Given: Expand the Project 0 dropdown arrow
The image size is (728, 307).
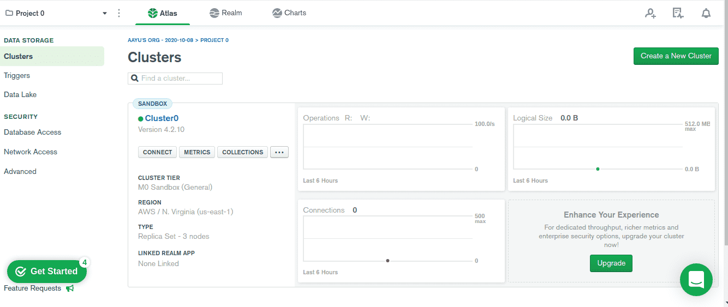Looking at the screenshot, I should point(105,13).
